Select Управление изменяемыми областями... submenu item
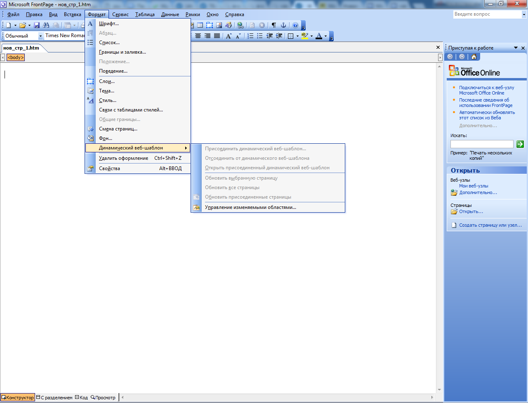The image size is (528, 403). (268, 207)
